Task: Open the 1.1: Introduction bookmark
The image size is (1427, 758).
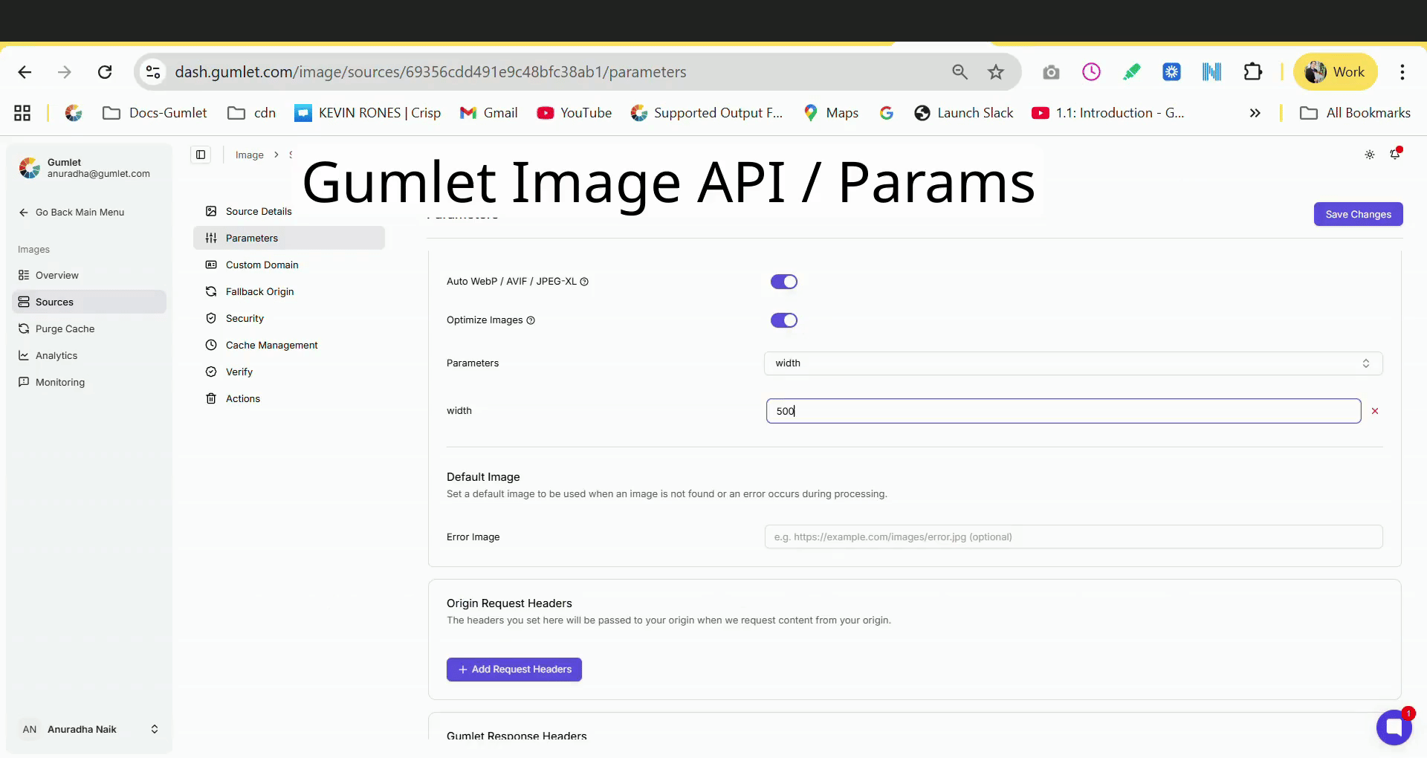Action: pyautogui.click(x=1108, y=113)
